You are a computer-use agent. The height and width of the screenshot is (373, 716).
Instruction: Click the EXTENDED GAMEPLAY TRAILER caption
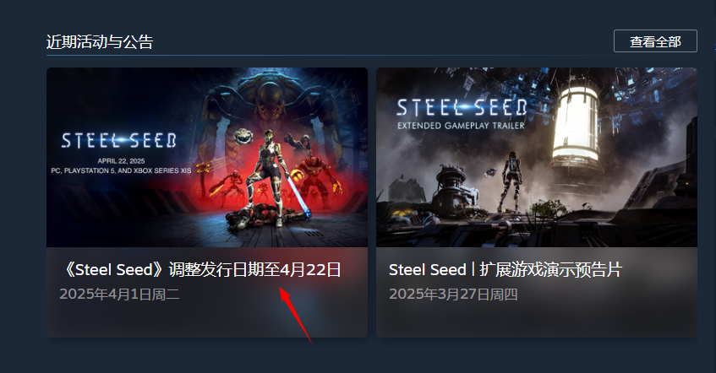point(462,126)
